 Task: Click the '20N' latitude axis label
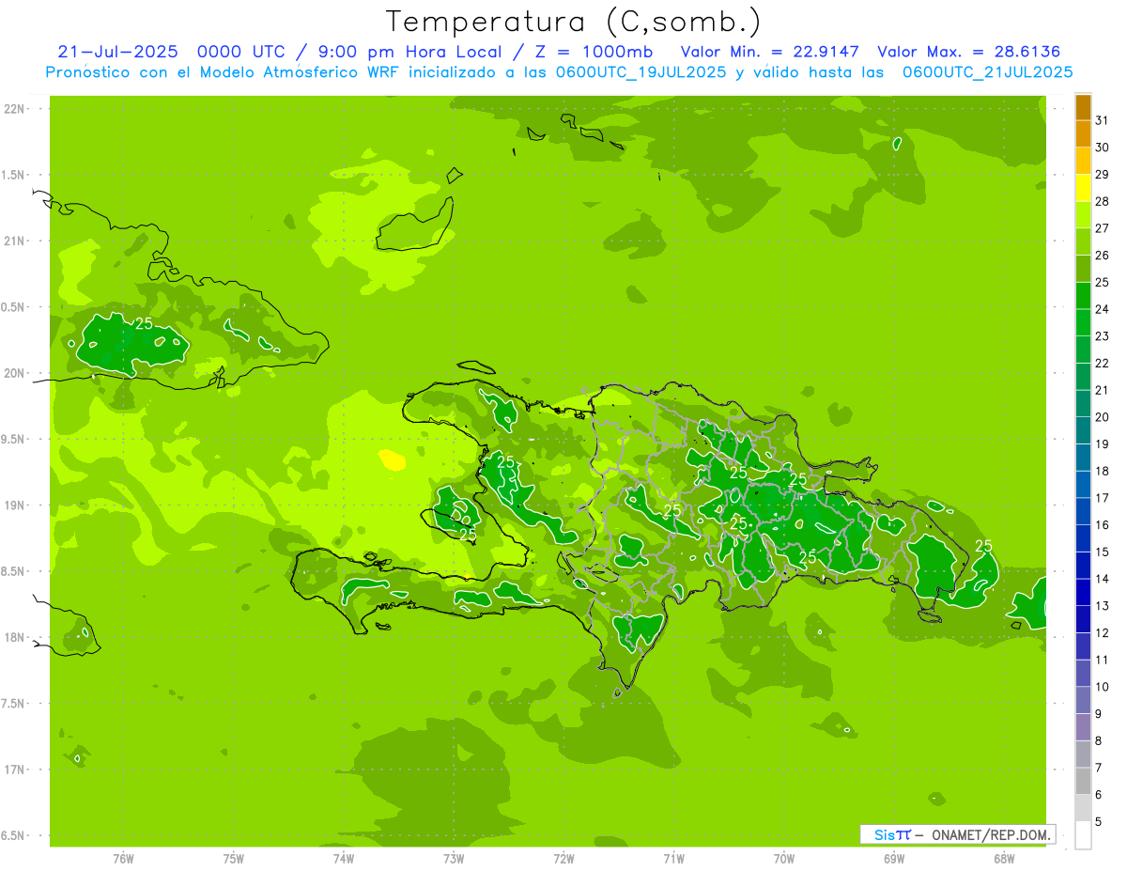(14, 373)
